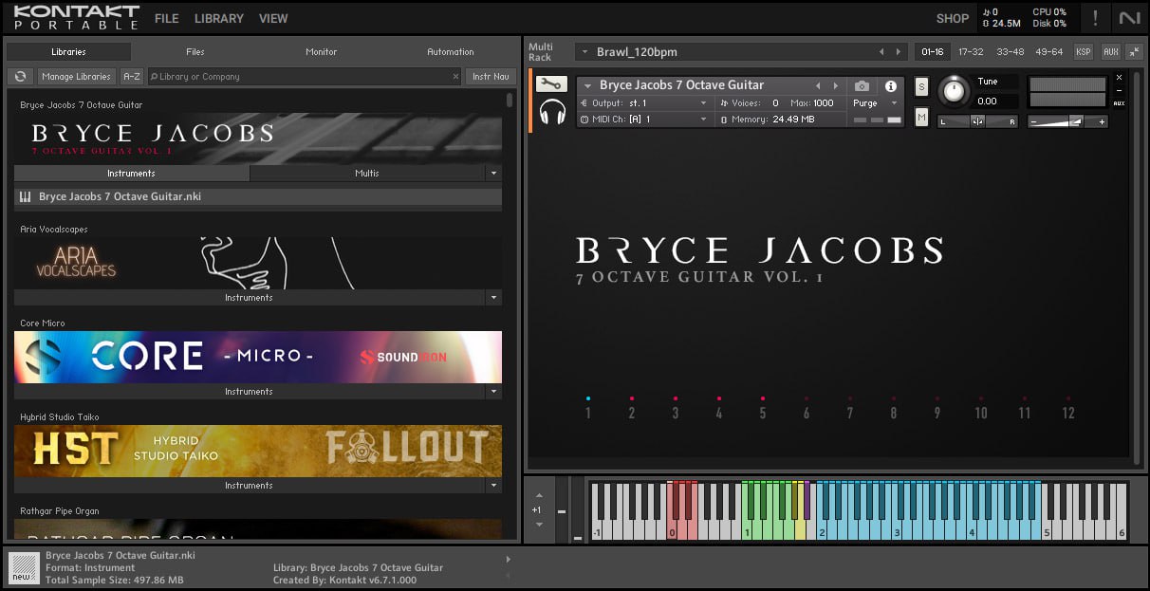1150x591 pixels.
Task: Switch to the Monitor tab
Action: (321, 52)
